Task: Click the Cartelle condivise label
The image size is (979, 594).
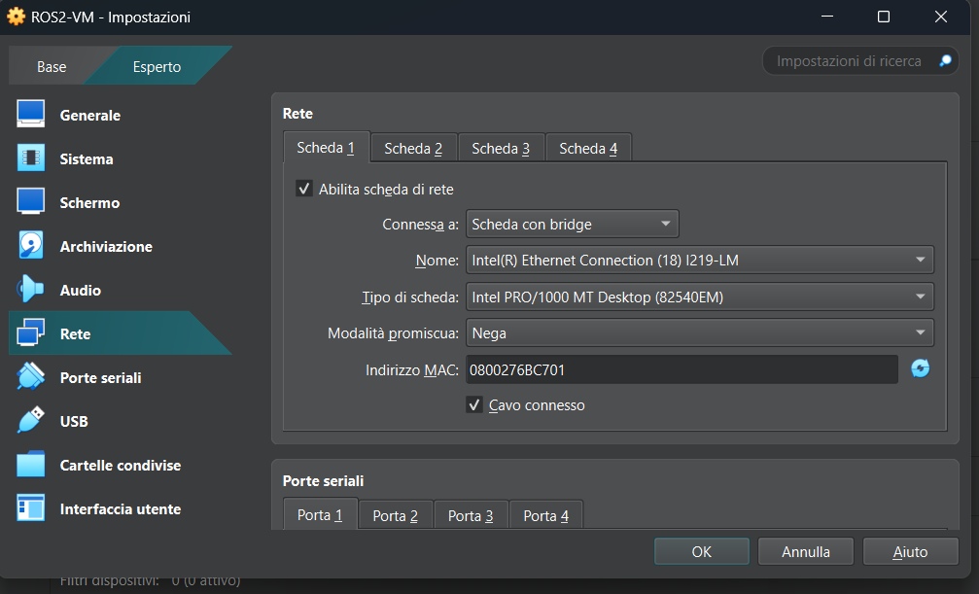Action: [121, 465]
